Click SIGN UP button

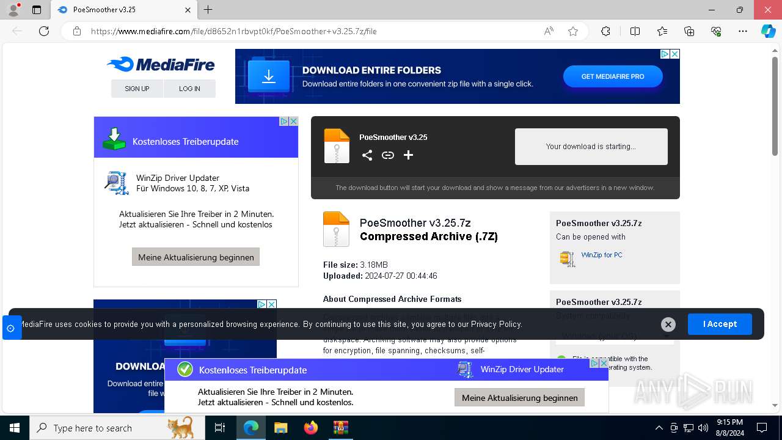[x=137, y=89]
